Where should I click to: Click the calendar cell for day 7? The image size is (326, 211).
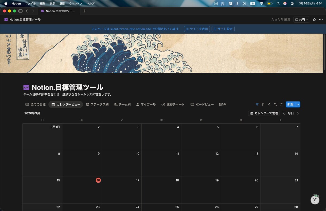280,137
